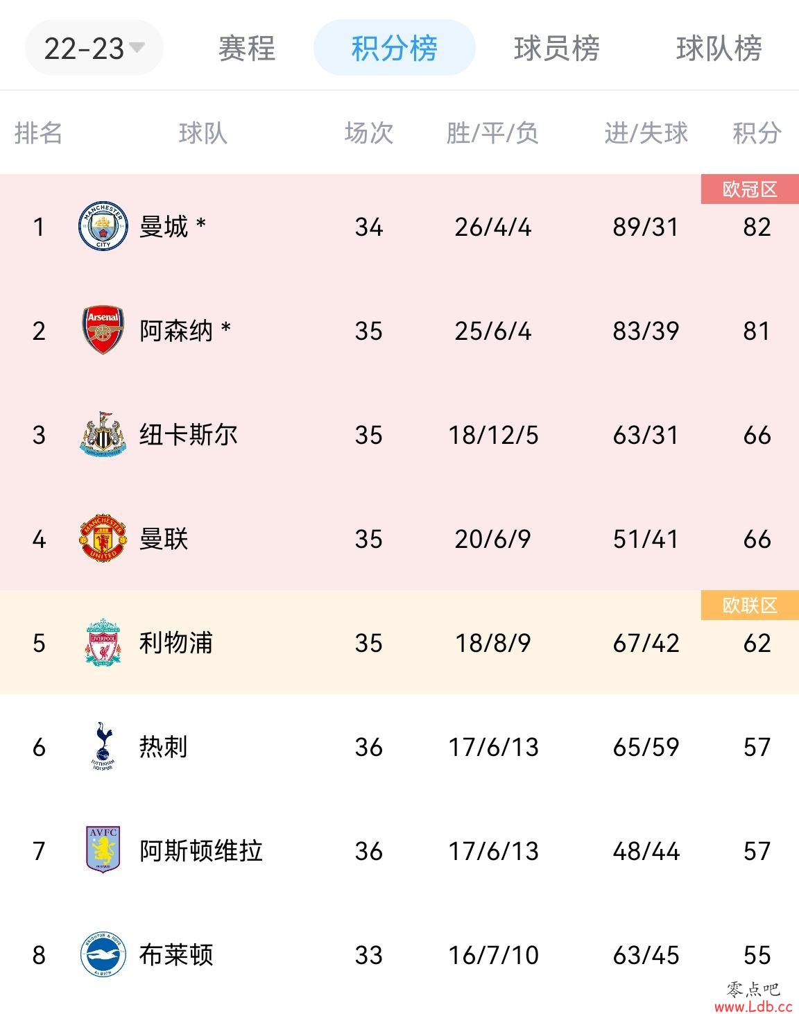Open the 纽卡斯尔 team name link
Screen dimensions: 799x1014
pos(189,435)
